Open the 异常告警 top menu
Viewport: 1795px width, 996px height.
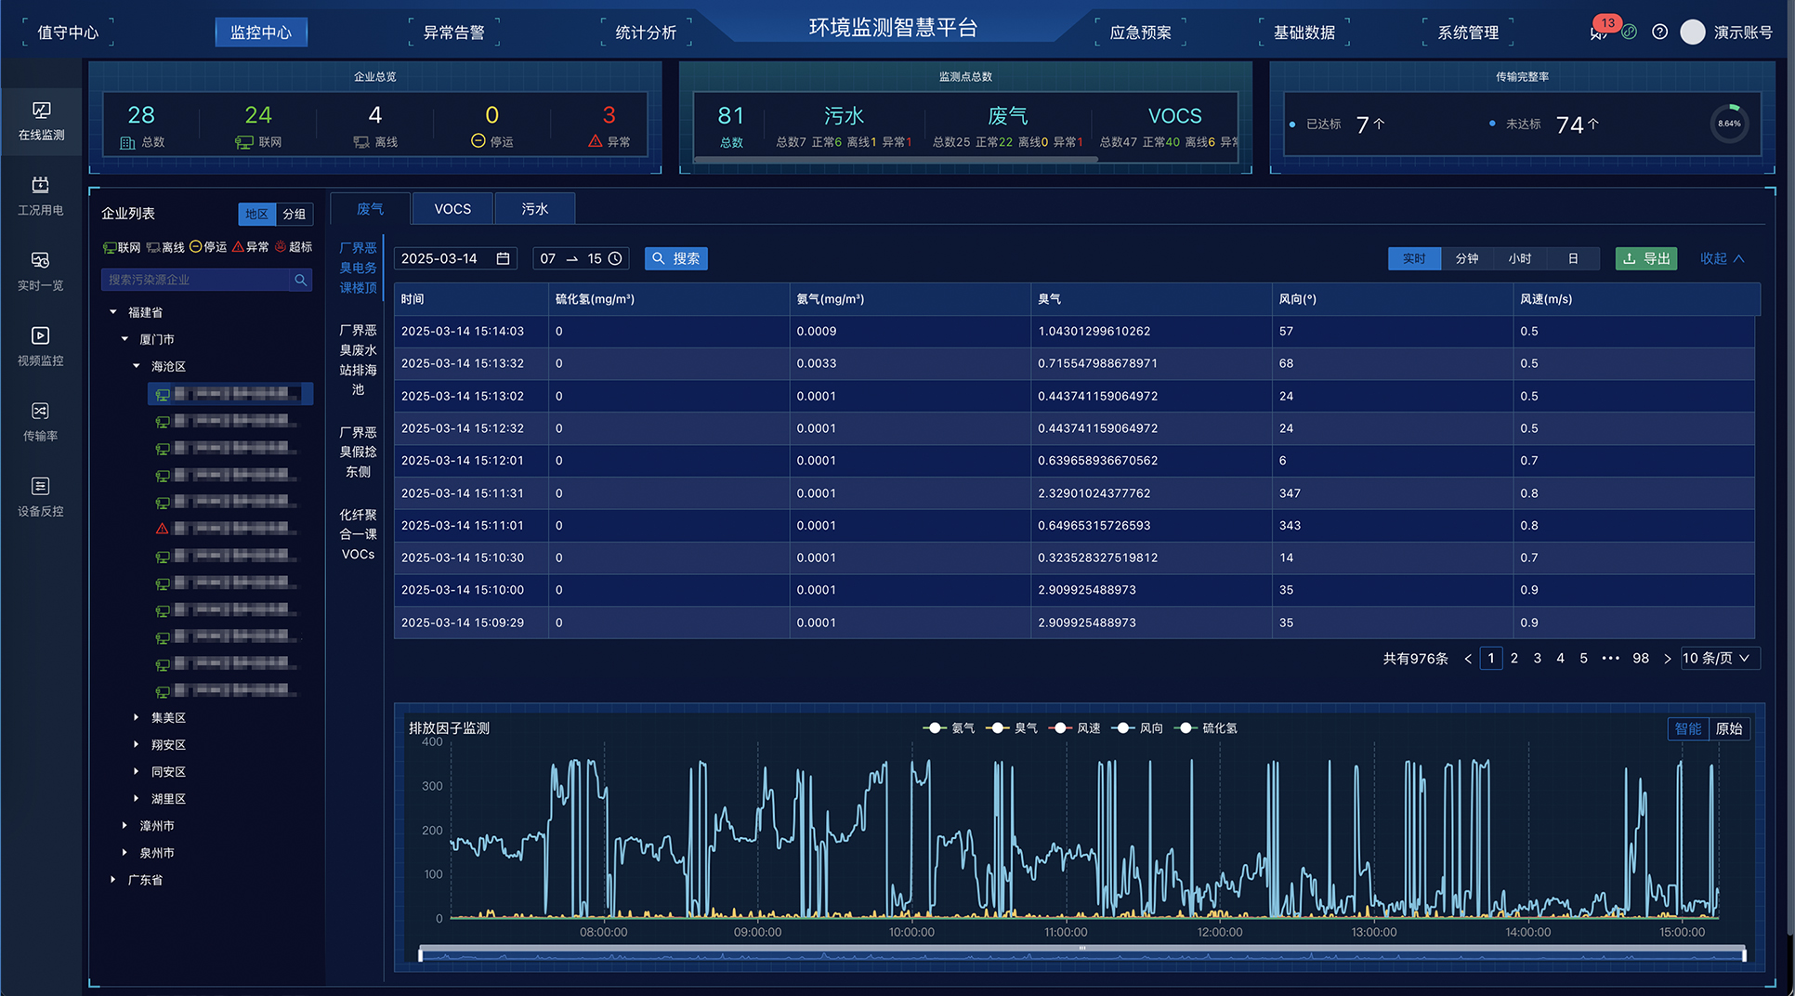[453, 33]
